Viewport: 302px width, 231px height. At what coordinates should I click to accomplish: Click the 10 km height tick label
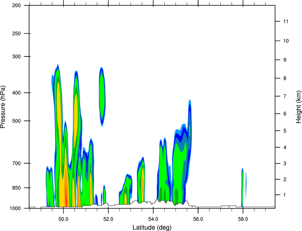tap(286, 41)
